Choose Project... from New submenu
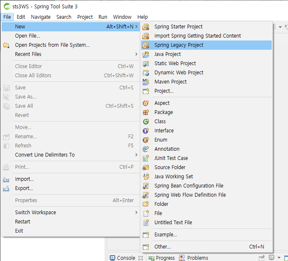The width and height of the screenshot is (288, 261). tap(207, 91)
